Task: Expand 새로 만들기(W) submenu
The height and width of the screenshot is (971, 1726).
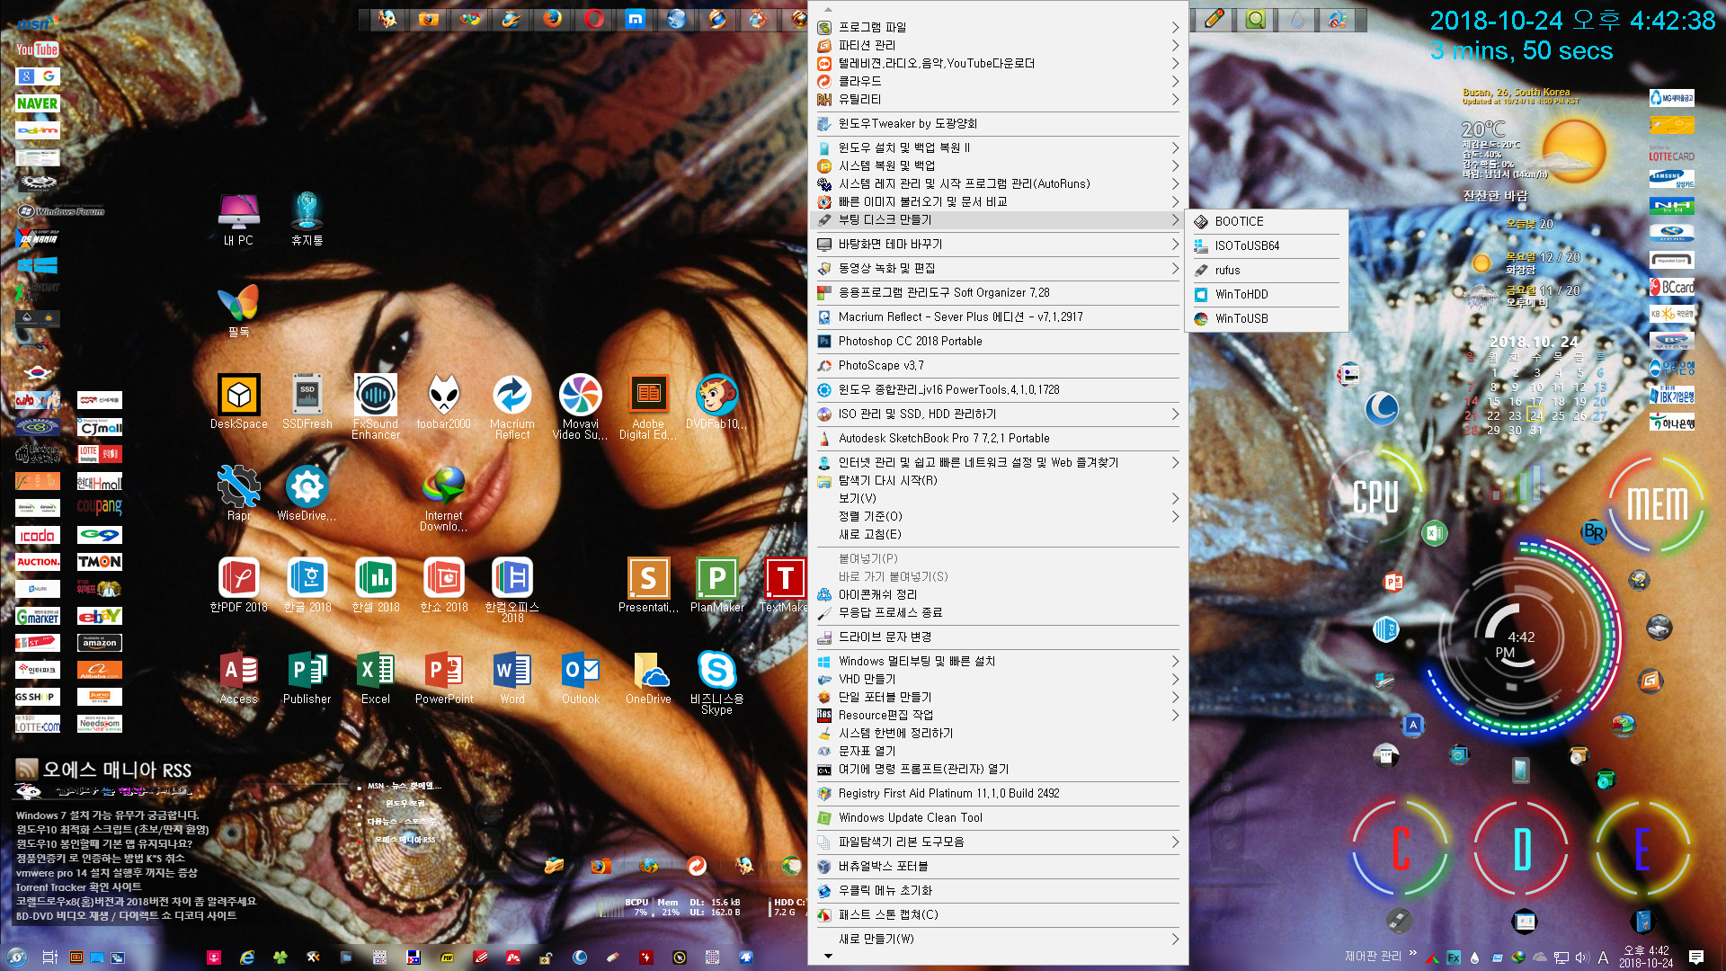Action: (x=998, y=939)
